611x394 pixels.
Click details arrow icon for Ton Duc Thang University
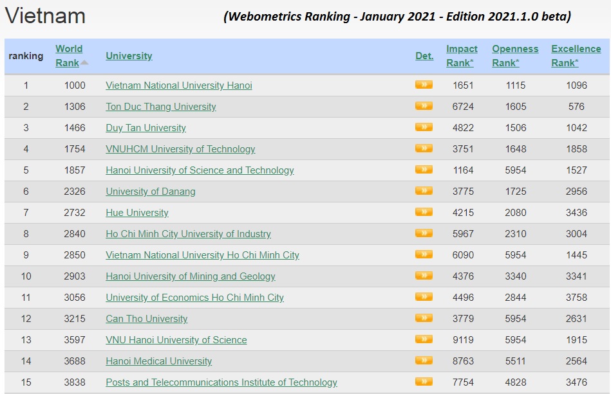point(424,106)
